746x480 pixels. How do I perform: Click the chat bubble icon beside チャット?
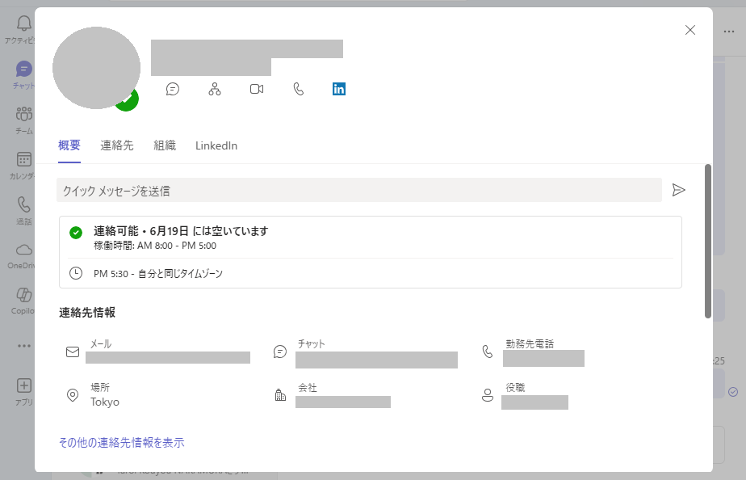tap(280, 352)
